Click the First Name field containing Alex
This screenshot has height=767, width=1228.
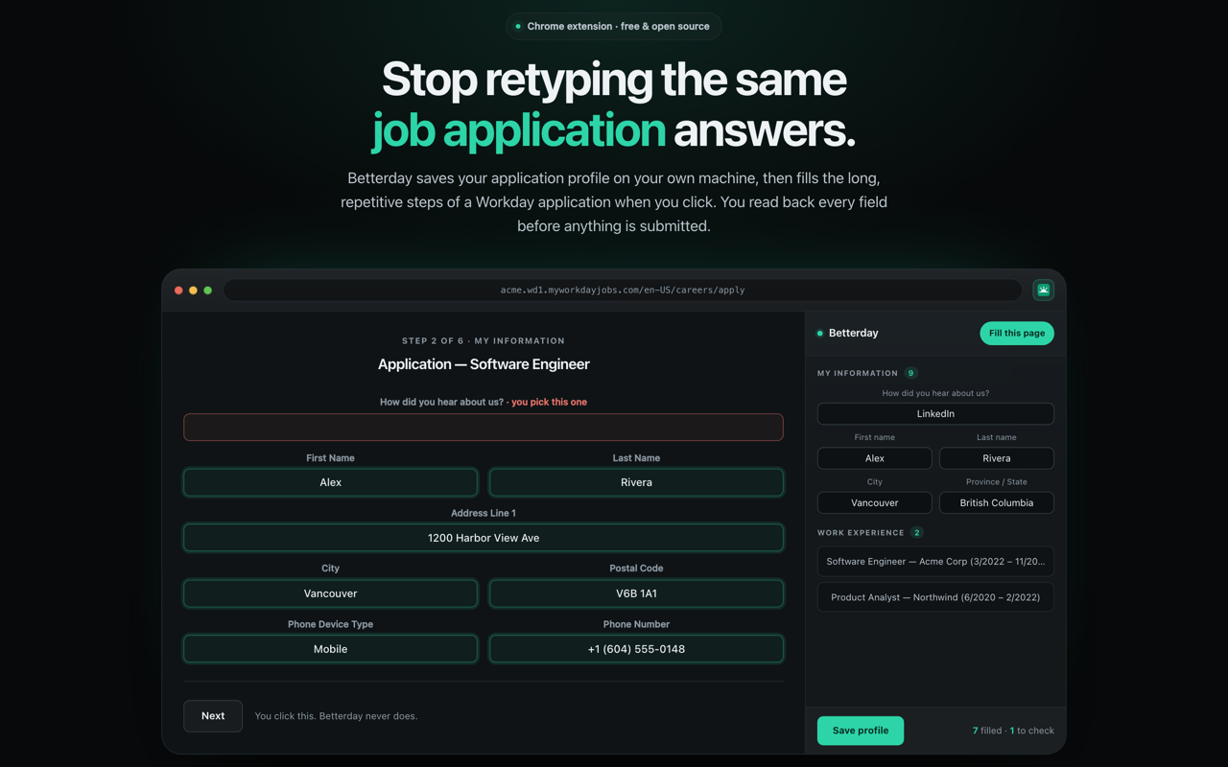click(330, 482)
